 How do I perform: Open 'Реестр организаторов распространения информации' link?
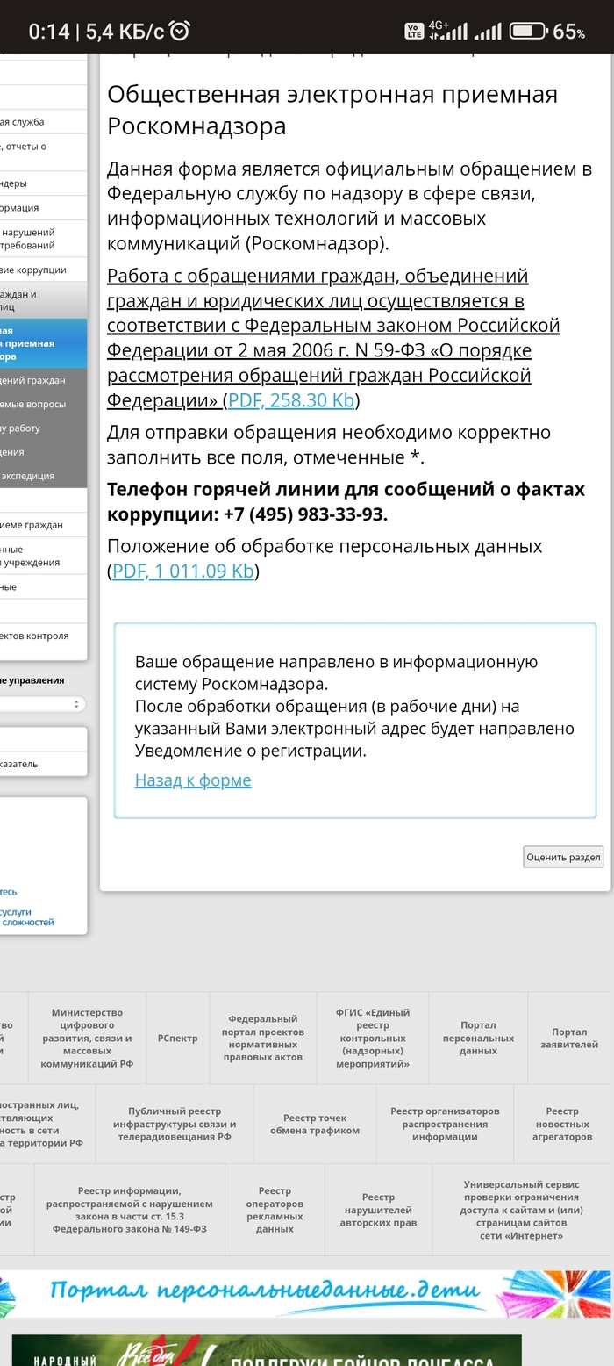pyautogui.click(x=445, y=1124)
